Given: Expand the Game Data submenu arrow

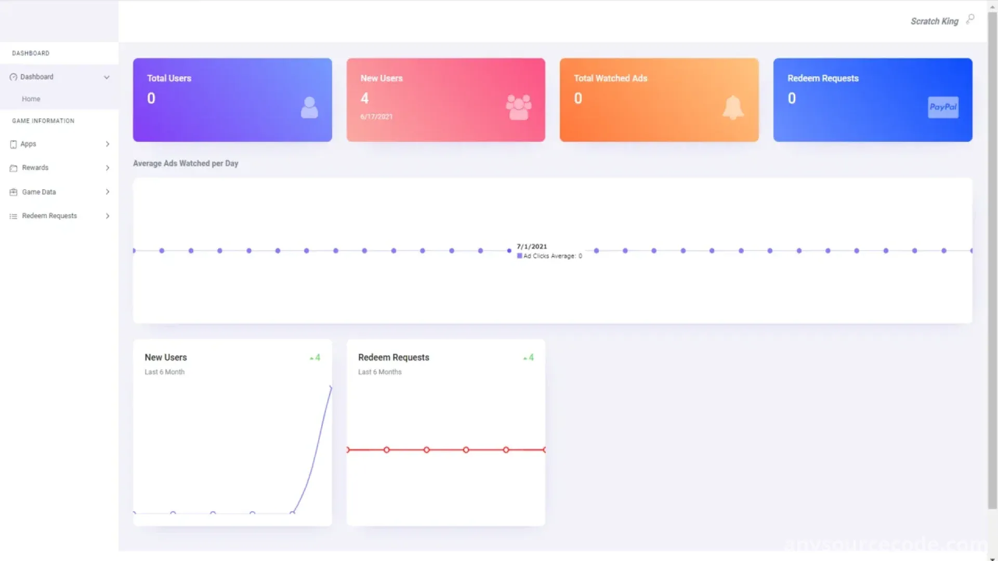Looking at the screenshot, I should tap(108, 192).
